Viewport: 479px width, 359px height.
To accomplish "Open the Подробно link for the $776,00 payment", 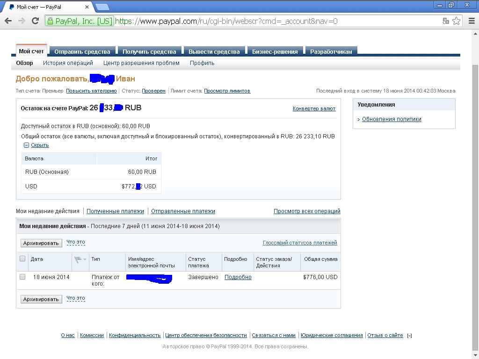I will pos(238,277).
